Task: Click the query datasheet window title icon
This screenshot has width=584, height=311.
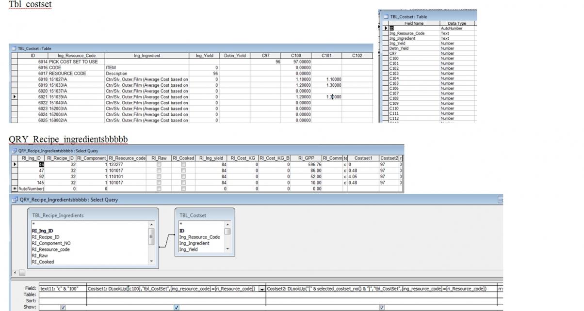Action: pos(13,151)
